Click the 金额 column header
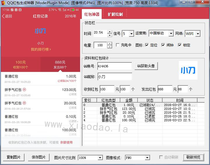The width and height of the screenshot is (210, 165). click(x=129, y=100)
